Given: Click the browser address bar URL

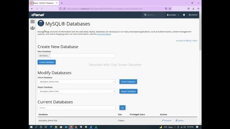Looking at the screenshot, I should click(105, 9).
